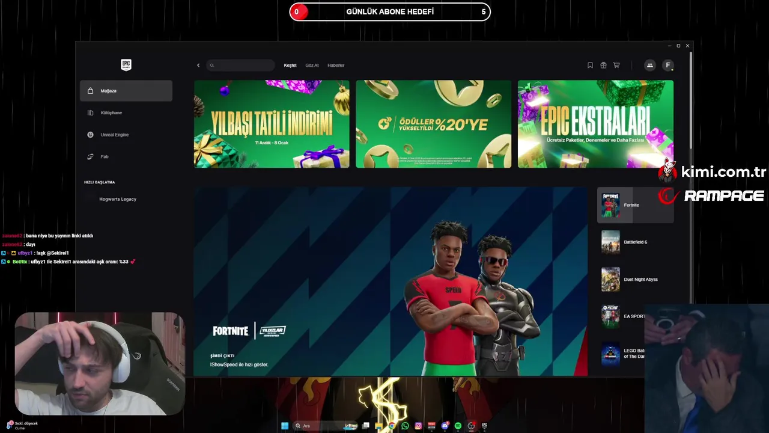
Task: Minimize the Epic Games launcher window
Action: pos(669,46)
